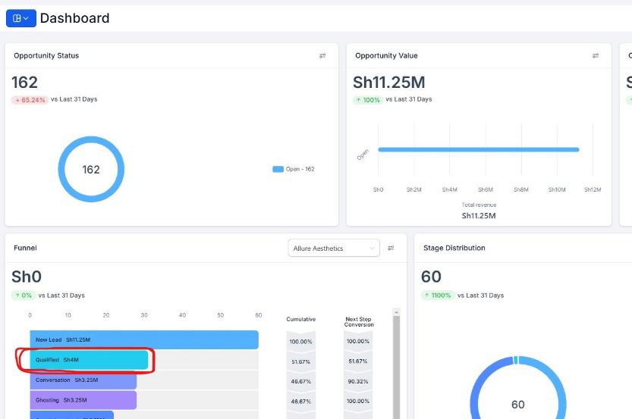The width and height of the screenshot is (632, 419).
Task: Click the Ghosting Sh3.25M funnel bar
Action: coord(83,400)
